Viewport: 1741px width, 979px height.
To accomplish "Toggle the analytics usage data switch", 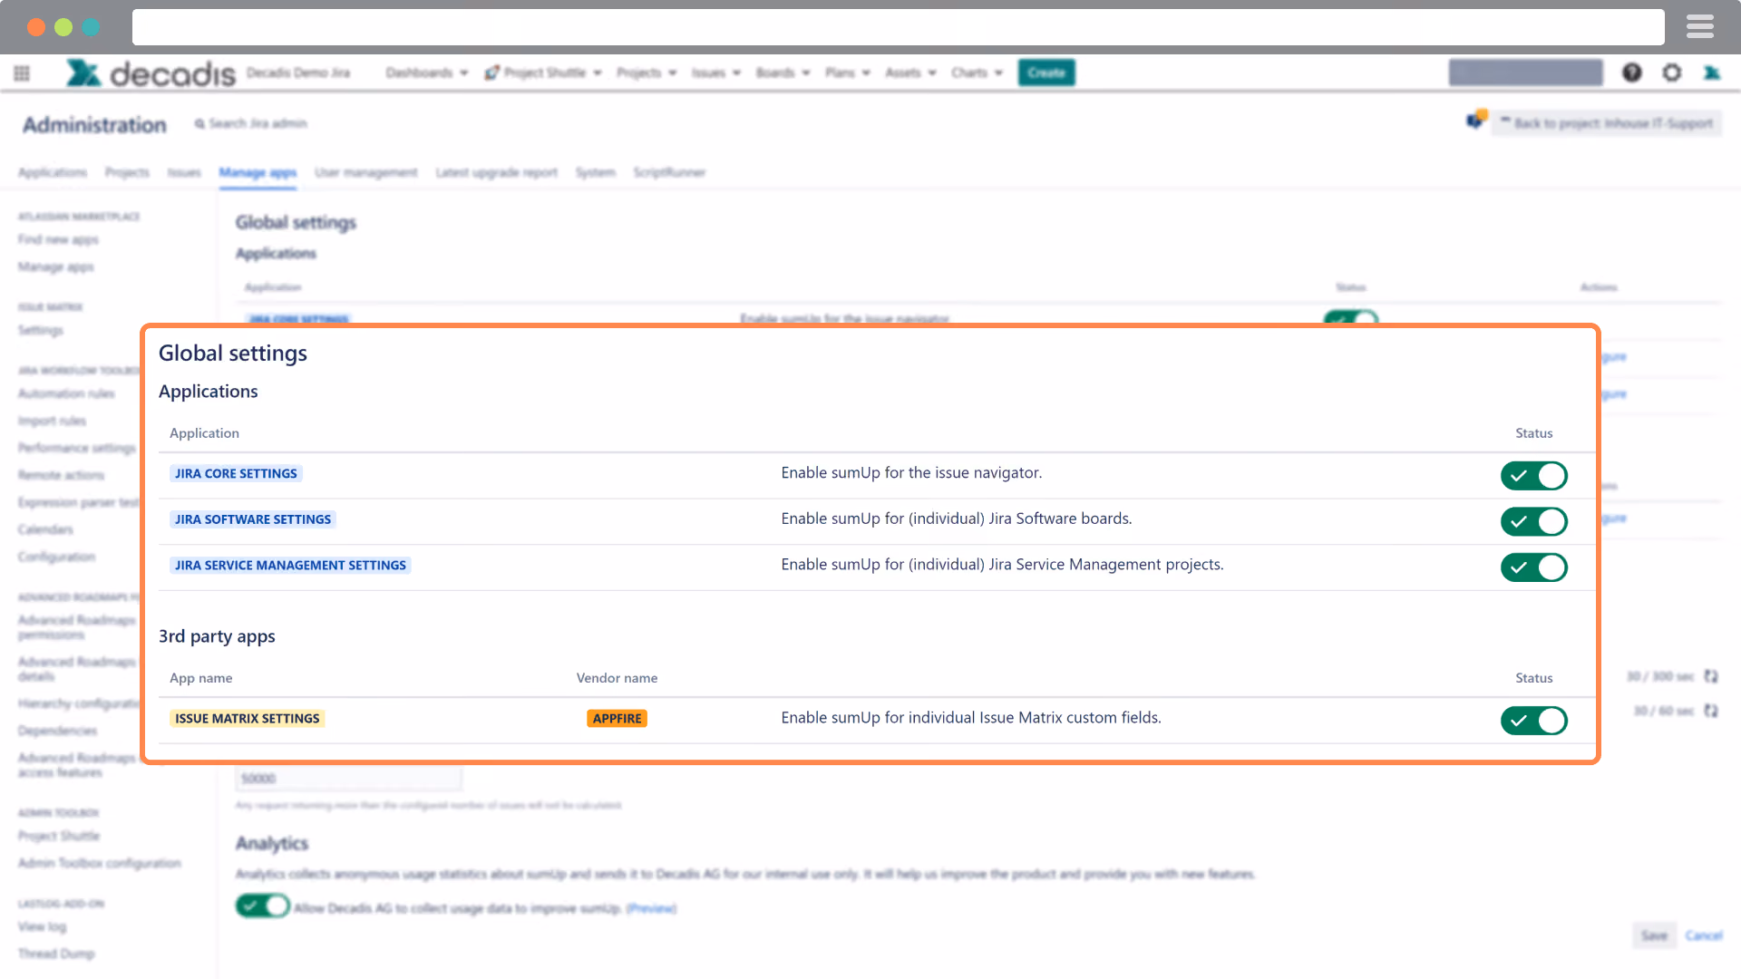I will pos(263,906).
